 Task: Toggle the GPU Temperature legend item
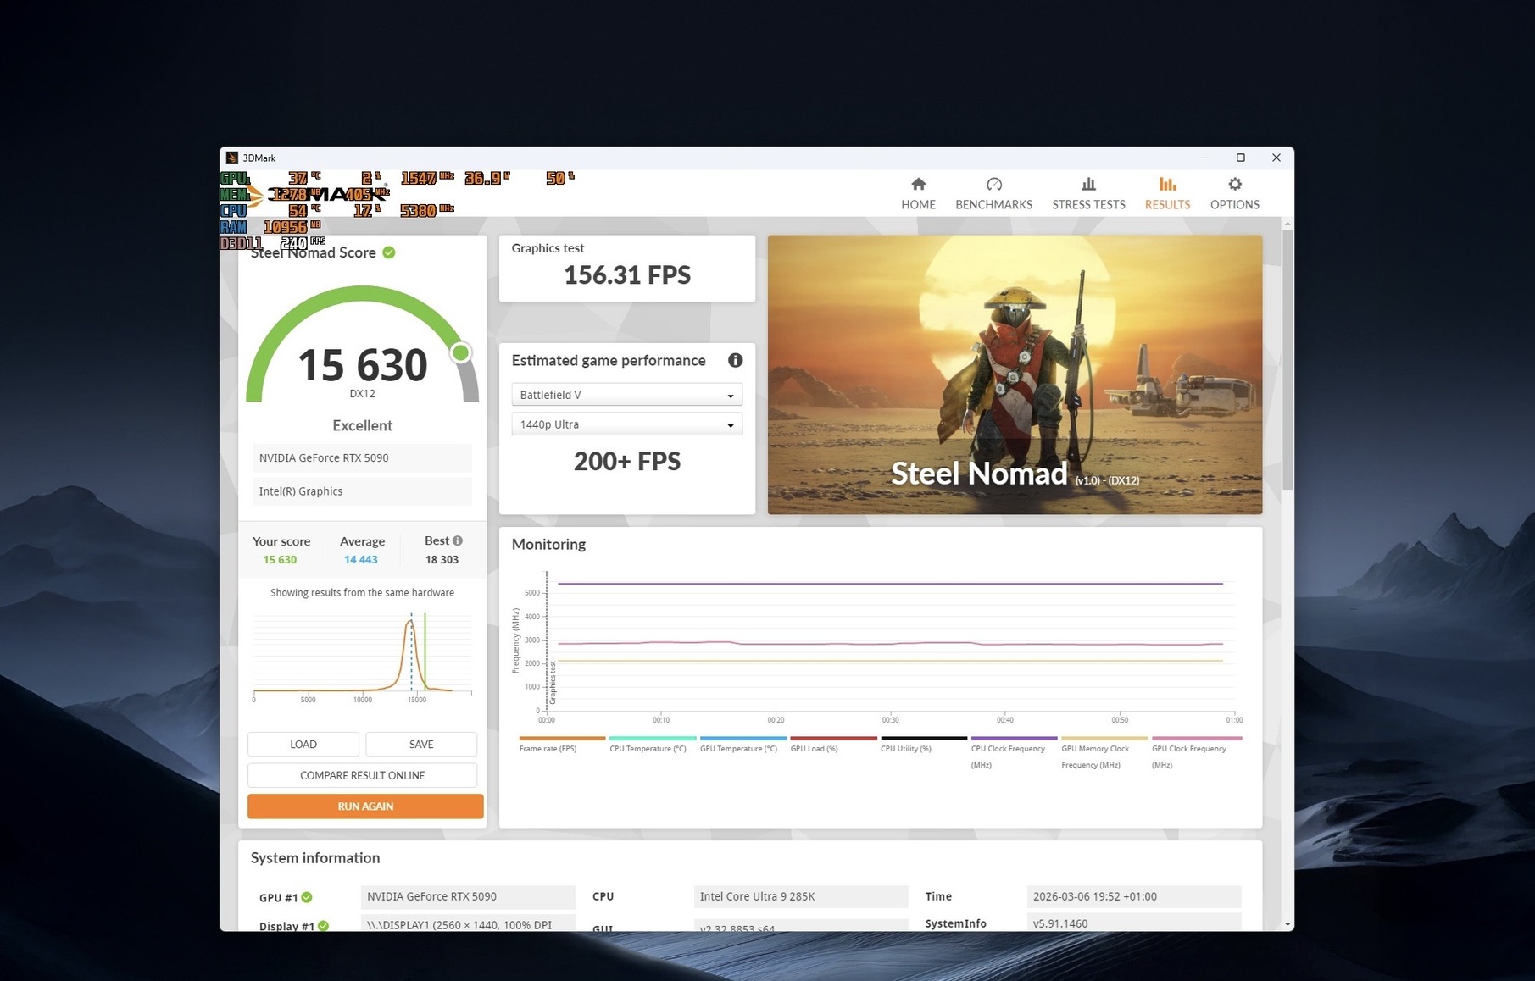tap(742, 744)
